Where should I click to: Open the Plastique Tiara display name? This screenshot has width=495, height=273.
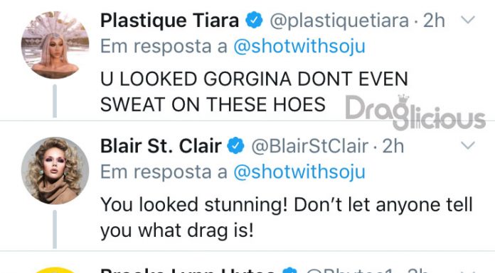169,21
